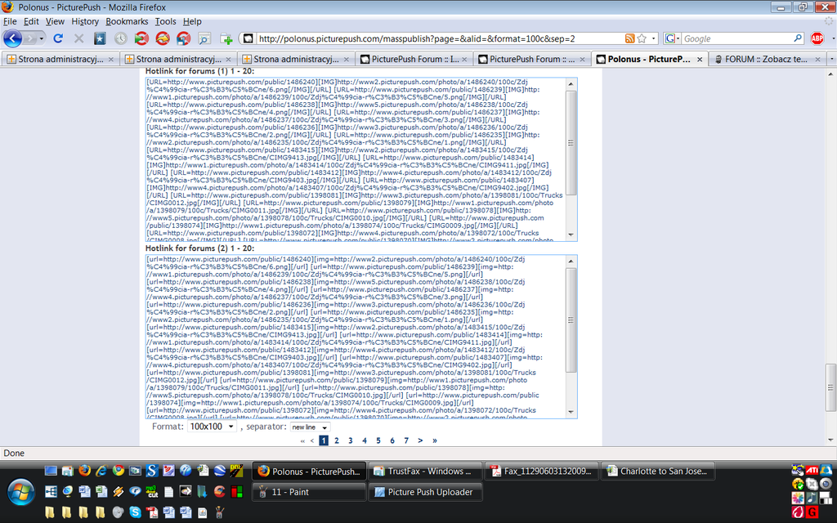Image resolution: width=837 pixels, height=523 pixels.
Task: Click the bookmark star in address bar
Action: pos(642,38)
